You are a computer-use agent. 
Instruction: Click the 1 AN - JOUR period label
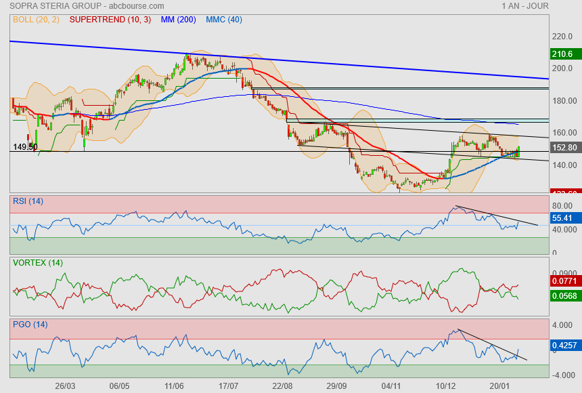coord(524,6)
